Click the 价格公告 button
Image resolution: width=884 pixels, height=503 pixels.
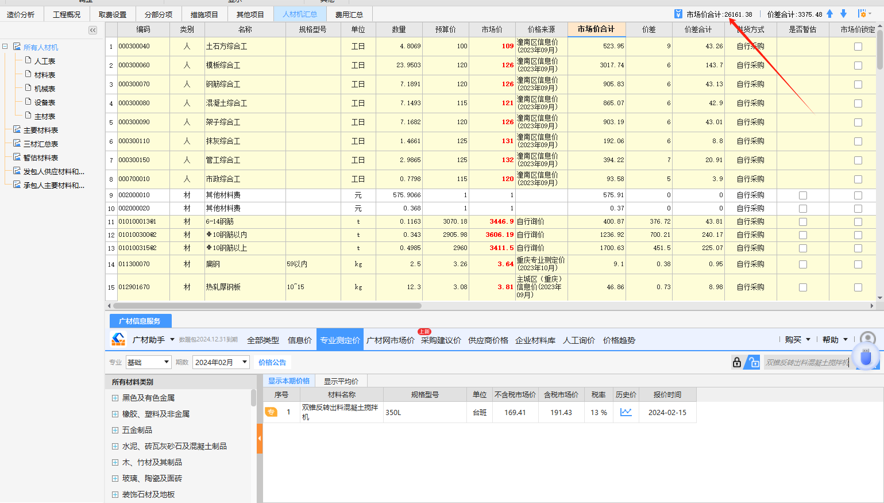(272, 362)
